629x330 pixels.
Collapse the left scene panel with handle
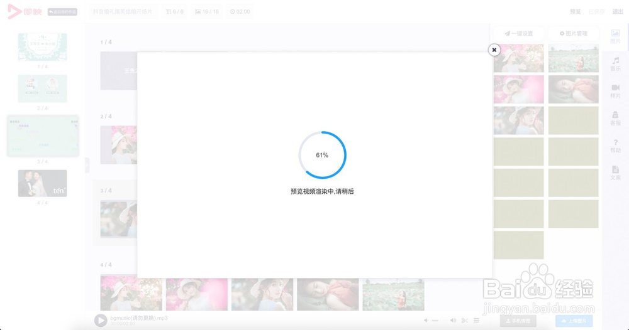pyautogui.click(x=87, y=165)
